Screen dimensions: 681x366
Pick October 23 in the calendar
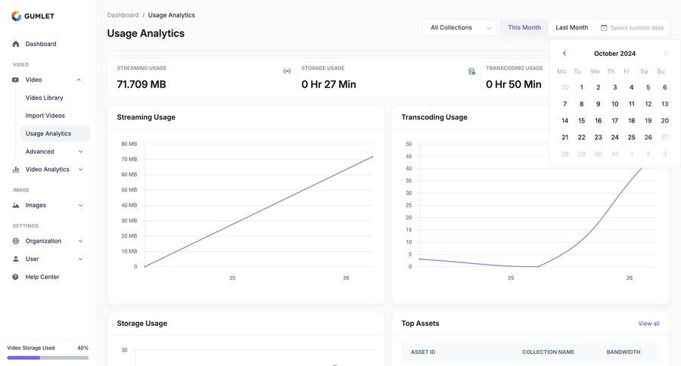[598, 137]
